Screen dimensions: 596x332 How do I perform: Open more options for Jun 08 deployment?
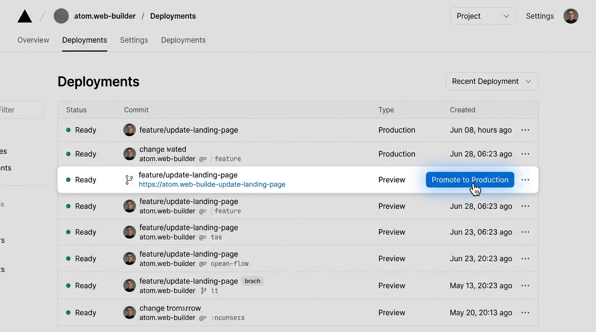[525, 130]
